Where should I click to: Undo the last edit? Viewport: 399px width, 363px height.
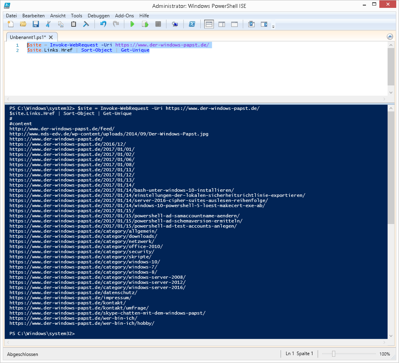[103, 24]
